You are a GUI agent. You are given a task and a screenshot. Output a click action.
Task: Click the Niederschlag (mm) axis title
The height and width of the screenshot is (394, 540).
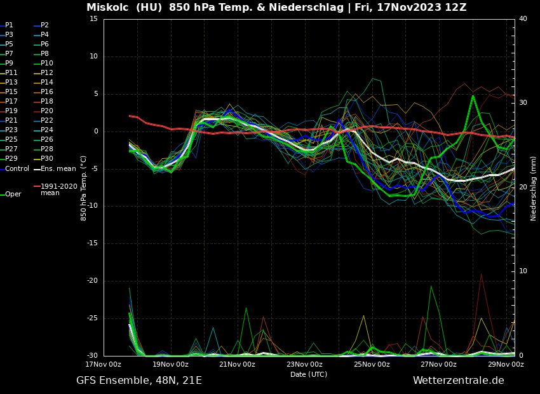pyautogui.click(x=534, y=188)
